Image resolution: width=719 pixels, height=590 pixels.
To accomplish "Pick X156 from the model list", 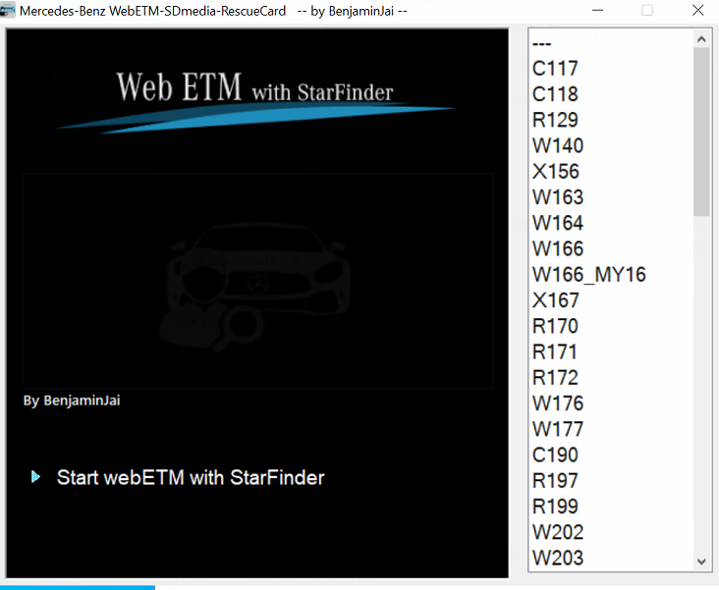I will pyautogui.click(x=556, y=172).
